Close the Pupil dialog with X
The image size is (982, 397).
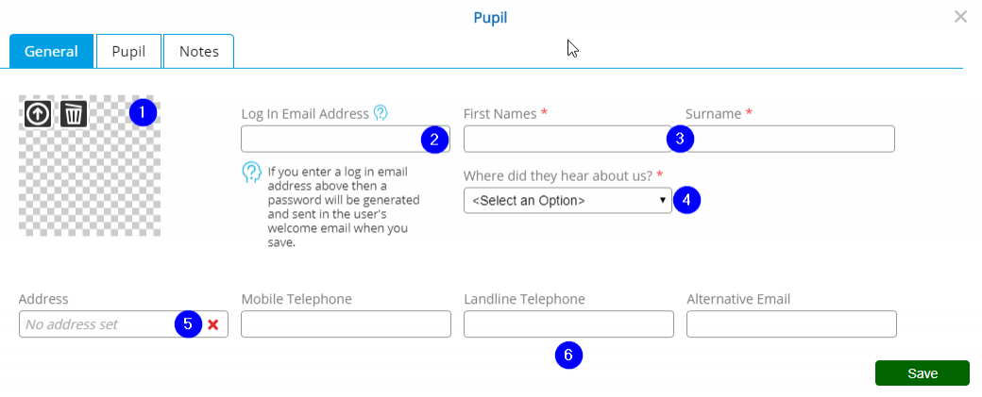960,17
